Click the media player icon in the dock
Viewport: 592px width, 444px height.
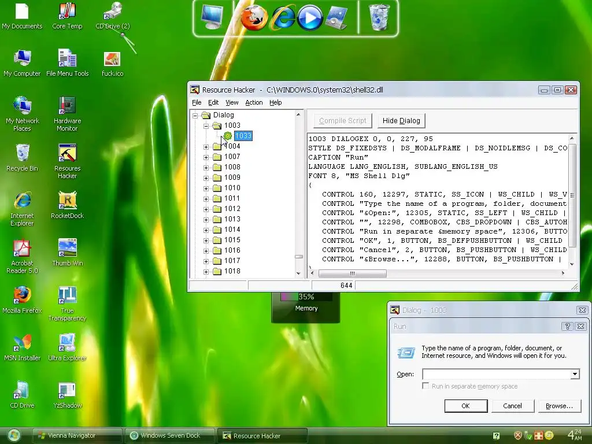310,18
